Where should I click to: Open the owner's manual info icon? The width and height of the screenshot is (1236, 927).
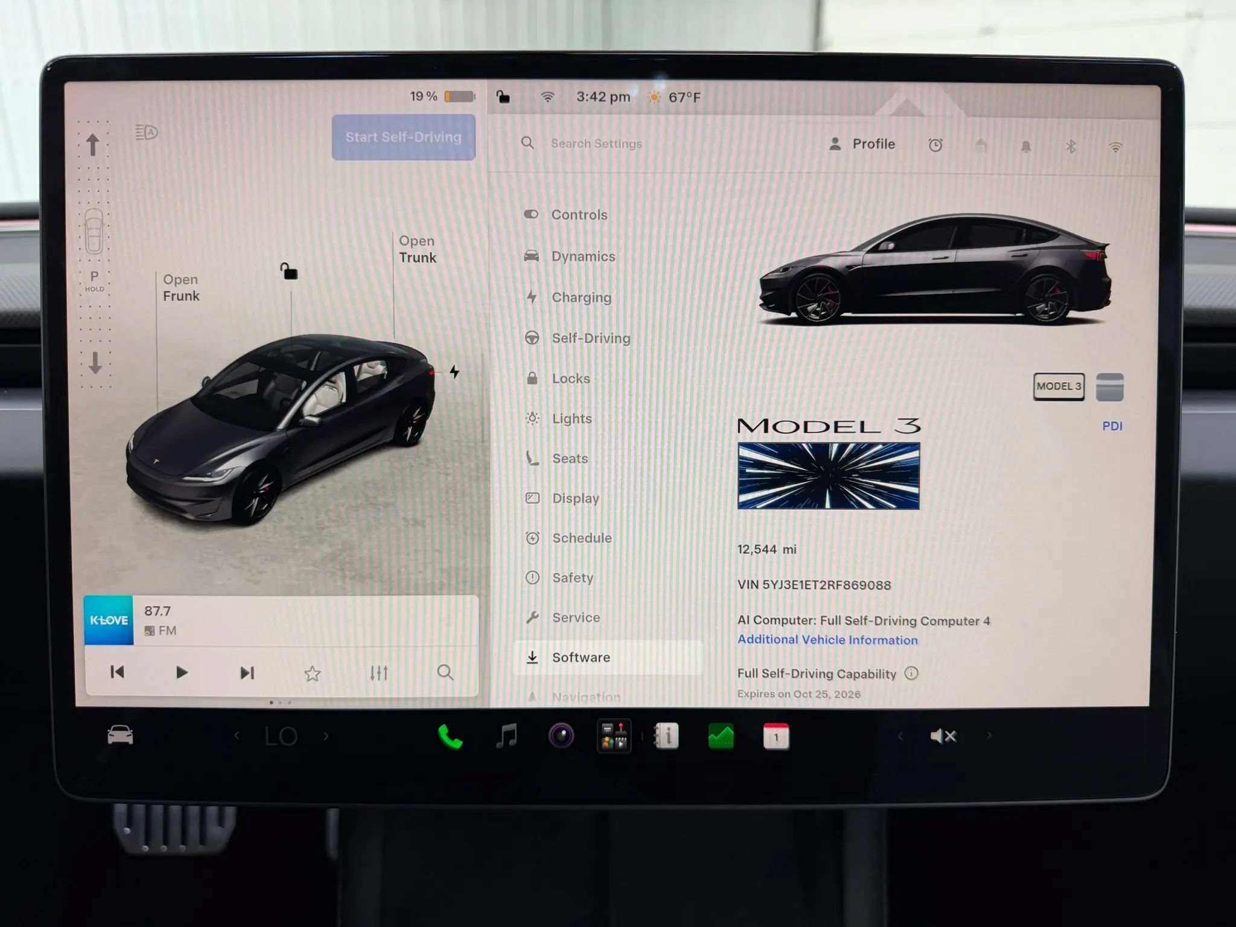pos(667,736)
